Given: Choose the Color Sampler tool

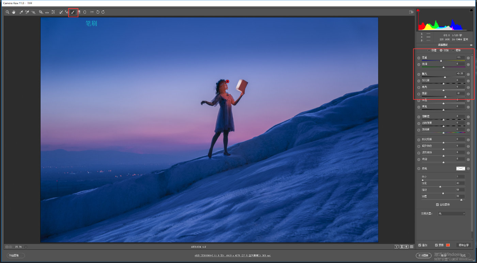Looking at the screenshot, I should click(x=27, y=12).
